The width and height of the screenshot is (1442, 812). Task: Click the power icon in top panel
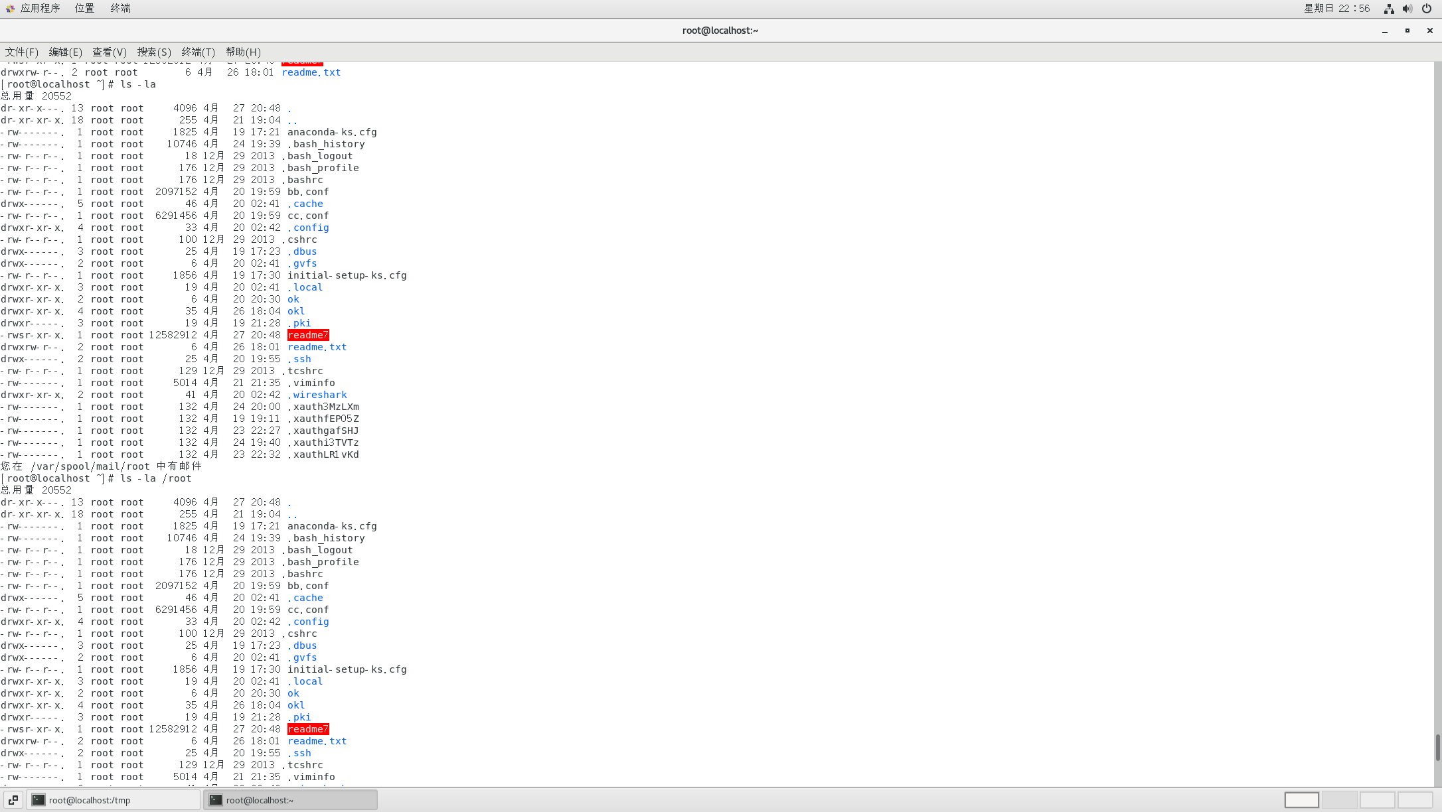pos(1427,9)
